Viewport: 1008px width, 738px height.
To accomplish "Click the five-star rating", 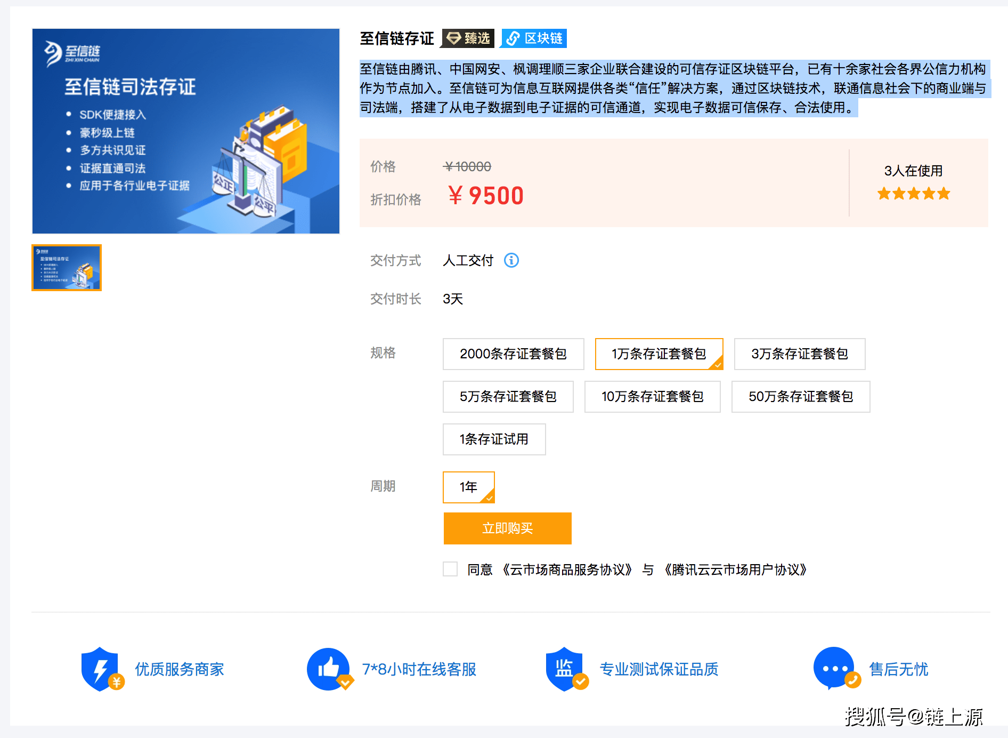I will (914, 194).
